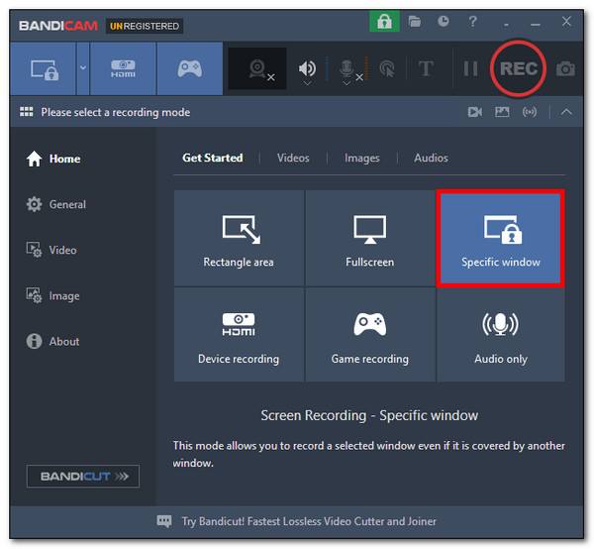This screenshot has width=594, height=549.
Task: Choose the Rectangle area recording tile
Action: 239,238
